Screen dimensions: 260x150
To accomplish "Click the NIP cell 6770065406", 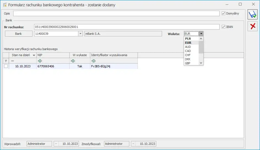I will pos(53,66).
